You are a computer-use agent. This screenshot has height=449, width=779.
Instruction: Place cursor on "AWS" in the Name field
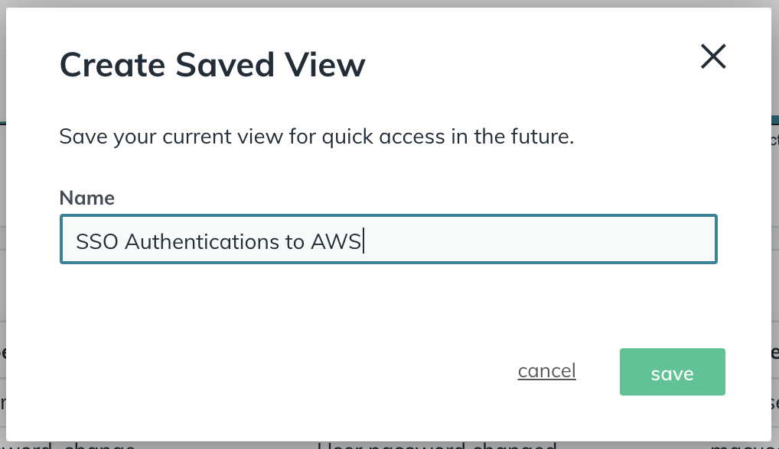[336, 241]
